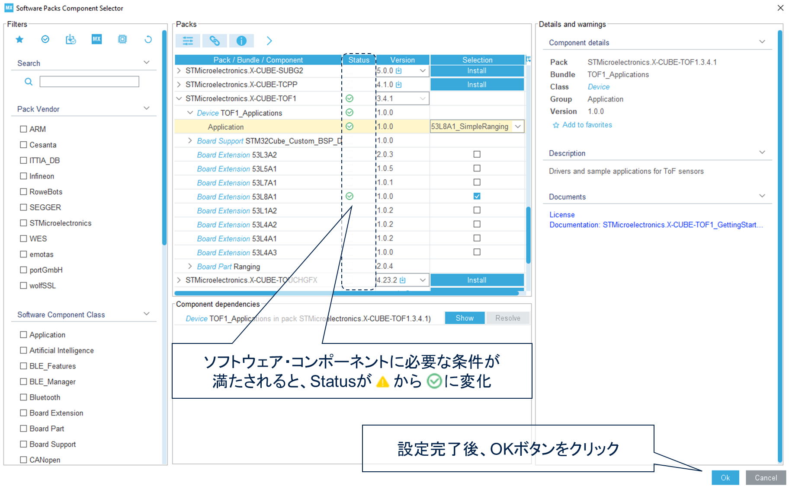Open the TOF1 GettingStarted documentation link
This screenshot has height=486, width=789.
point(656,225)
